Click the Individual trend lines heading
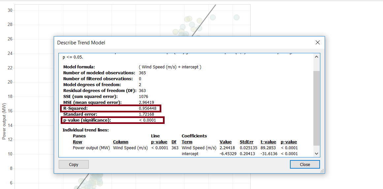This screenshot has width=383, height=189. pos(86,130)
